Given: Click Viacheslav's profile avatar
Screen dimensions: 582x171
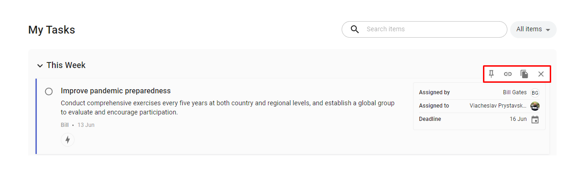Looking at the screenshot, I should [535, 106].
